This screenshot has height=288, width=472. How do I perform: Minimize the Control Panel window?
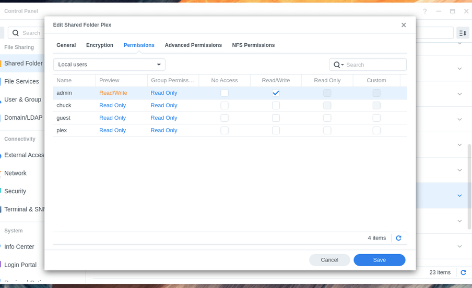pos(439,11)
